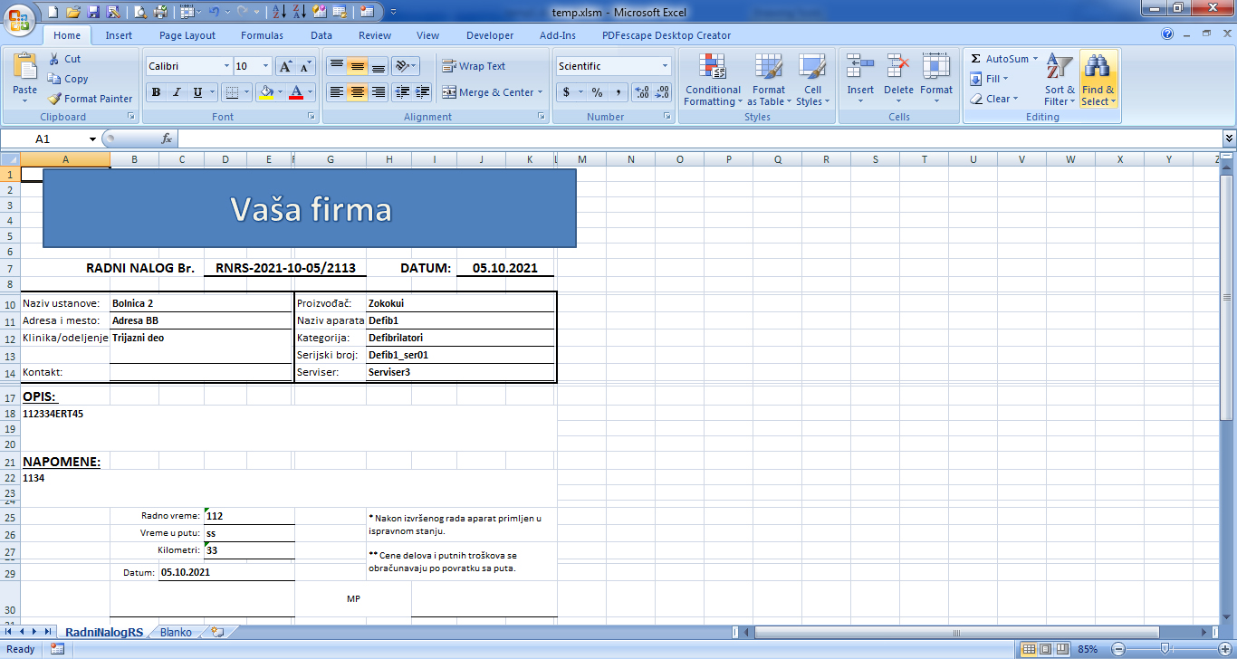Viewport: 1237px width, 659px height.
Task: Open the Formulas ribbon tab
Action: tap(262, 35)
